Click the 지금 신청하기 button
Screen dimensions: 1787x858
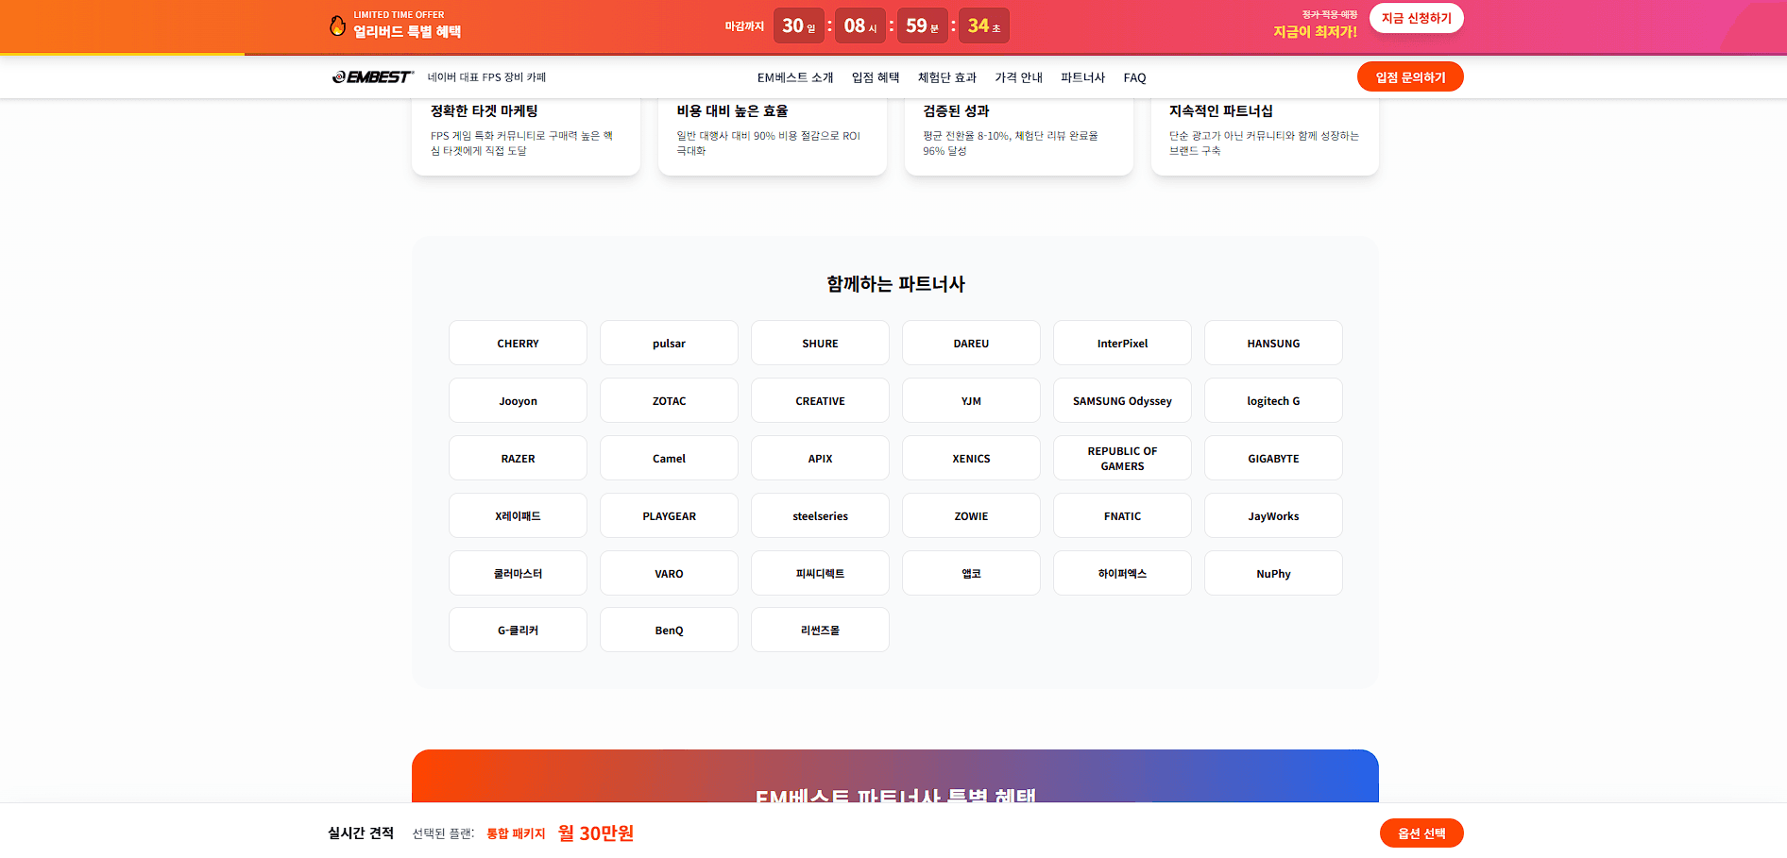click(x=1416, y=17)
